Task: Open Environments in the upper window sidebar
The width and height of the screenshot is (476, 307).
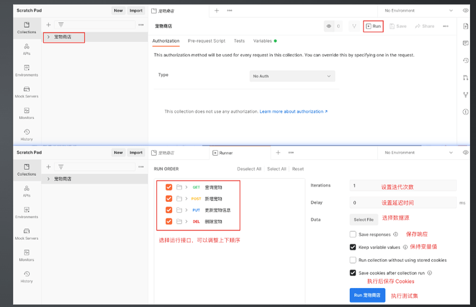Action: (x=27, y=71)
